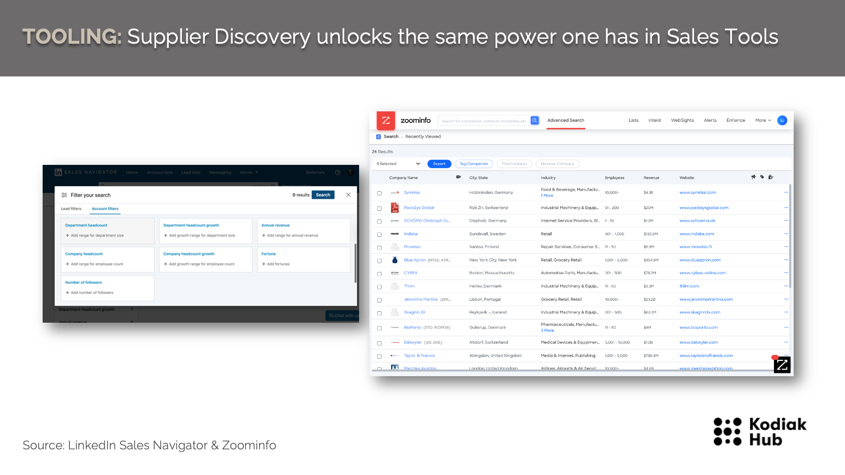Expand Add range for annual revenue
845x475 pixels.
tap(290, 235)
